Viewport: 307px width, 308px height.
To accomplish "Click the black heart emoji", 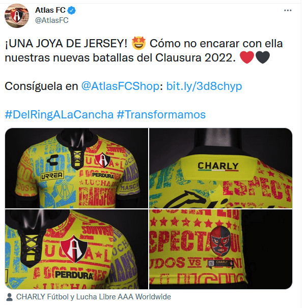I will 263,57.
